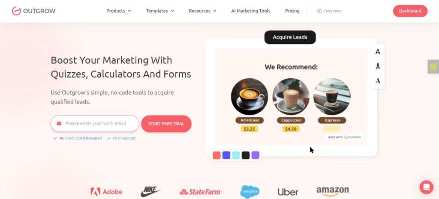The width and height of the screenshot is (439, 199).
Task: Click the Outgrow logo in the header
Action: tap(33, 11)
